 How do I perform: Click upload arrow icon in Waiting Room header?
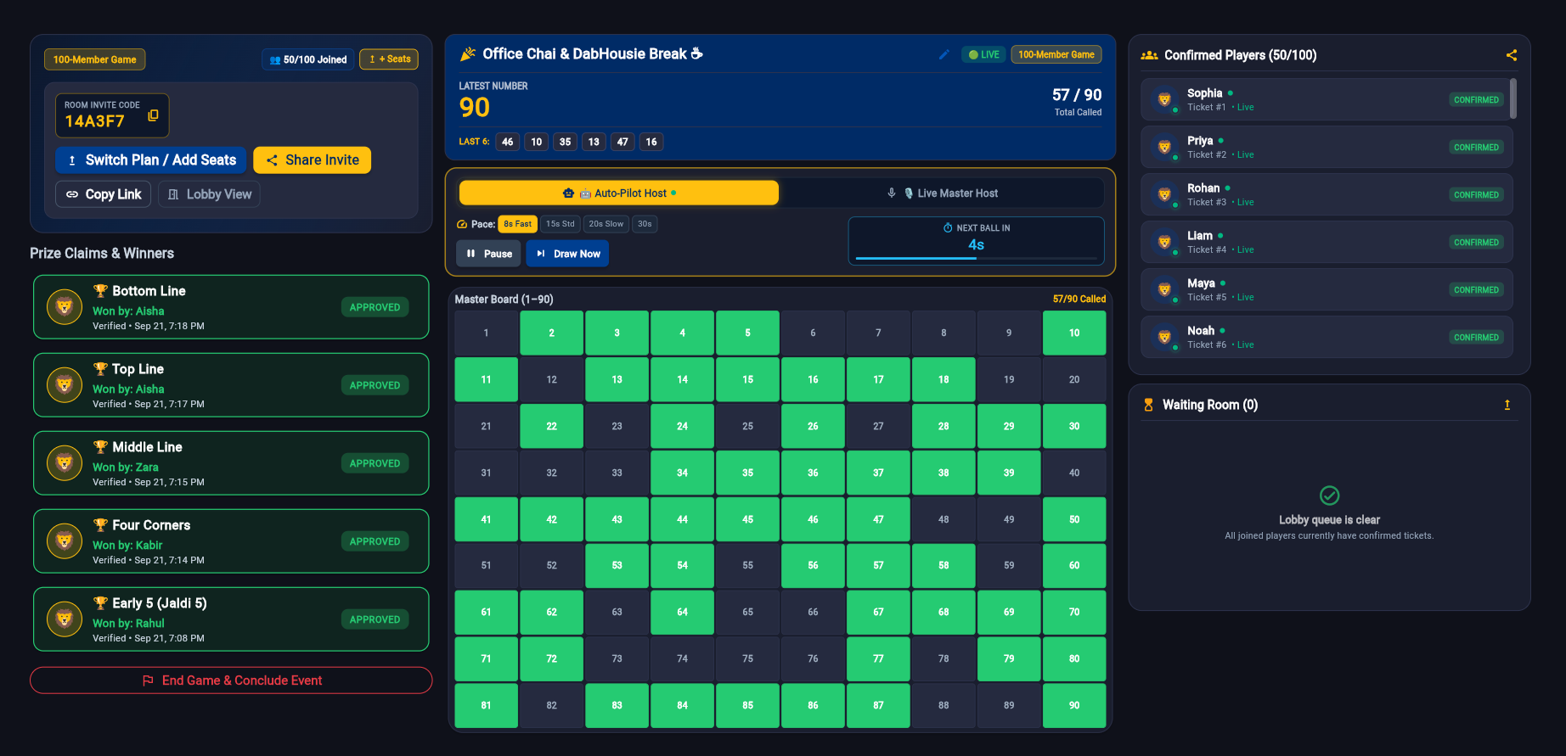[x=1507, y=405]
